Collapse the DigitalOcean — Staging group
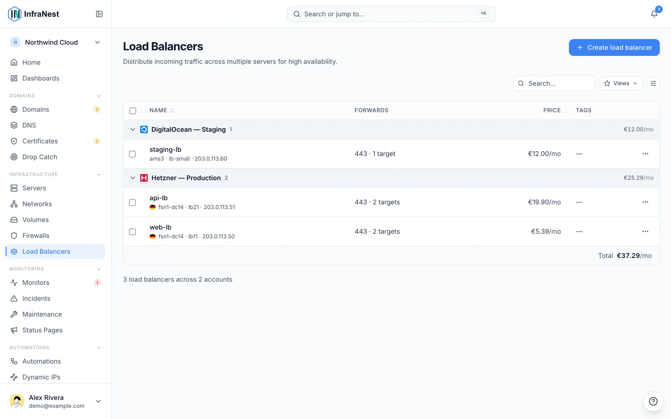Screen dimensions: 671x419 (133, 129)
